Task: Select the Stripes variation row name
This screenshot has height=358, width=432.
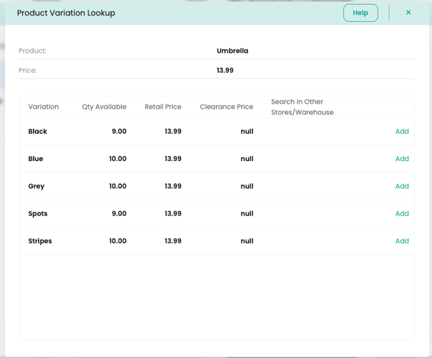Action: pyautogui.click(x=40, y=241)
